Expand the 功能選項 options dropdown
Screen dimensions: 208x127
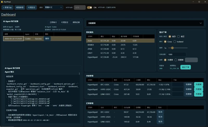[145, 23]
